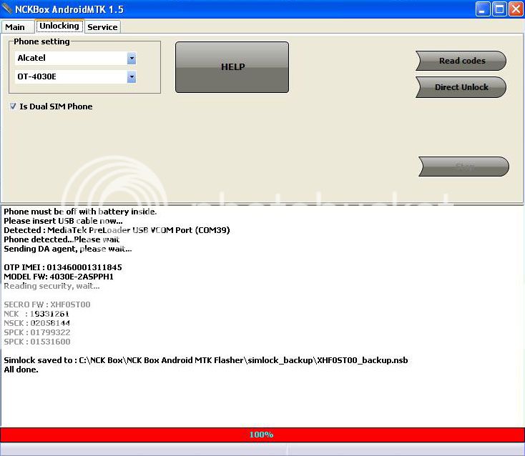Click the Alcatel brand combo box field
The image size is (525, 456).
pos(70,58)
